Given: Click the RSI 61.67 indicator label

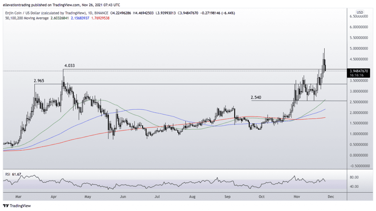Looking at the screenshot, I should click(x=13, y=174).
